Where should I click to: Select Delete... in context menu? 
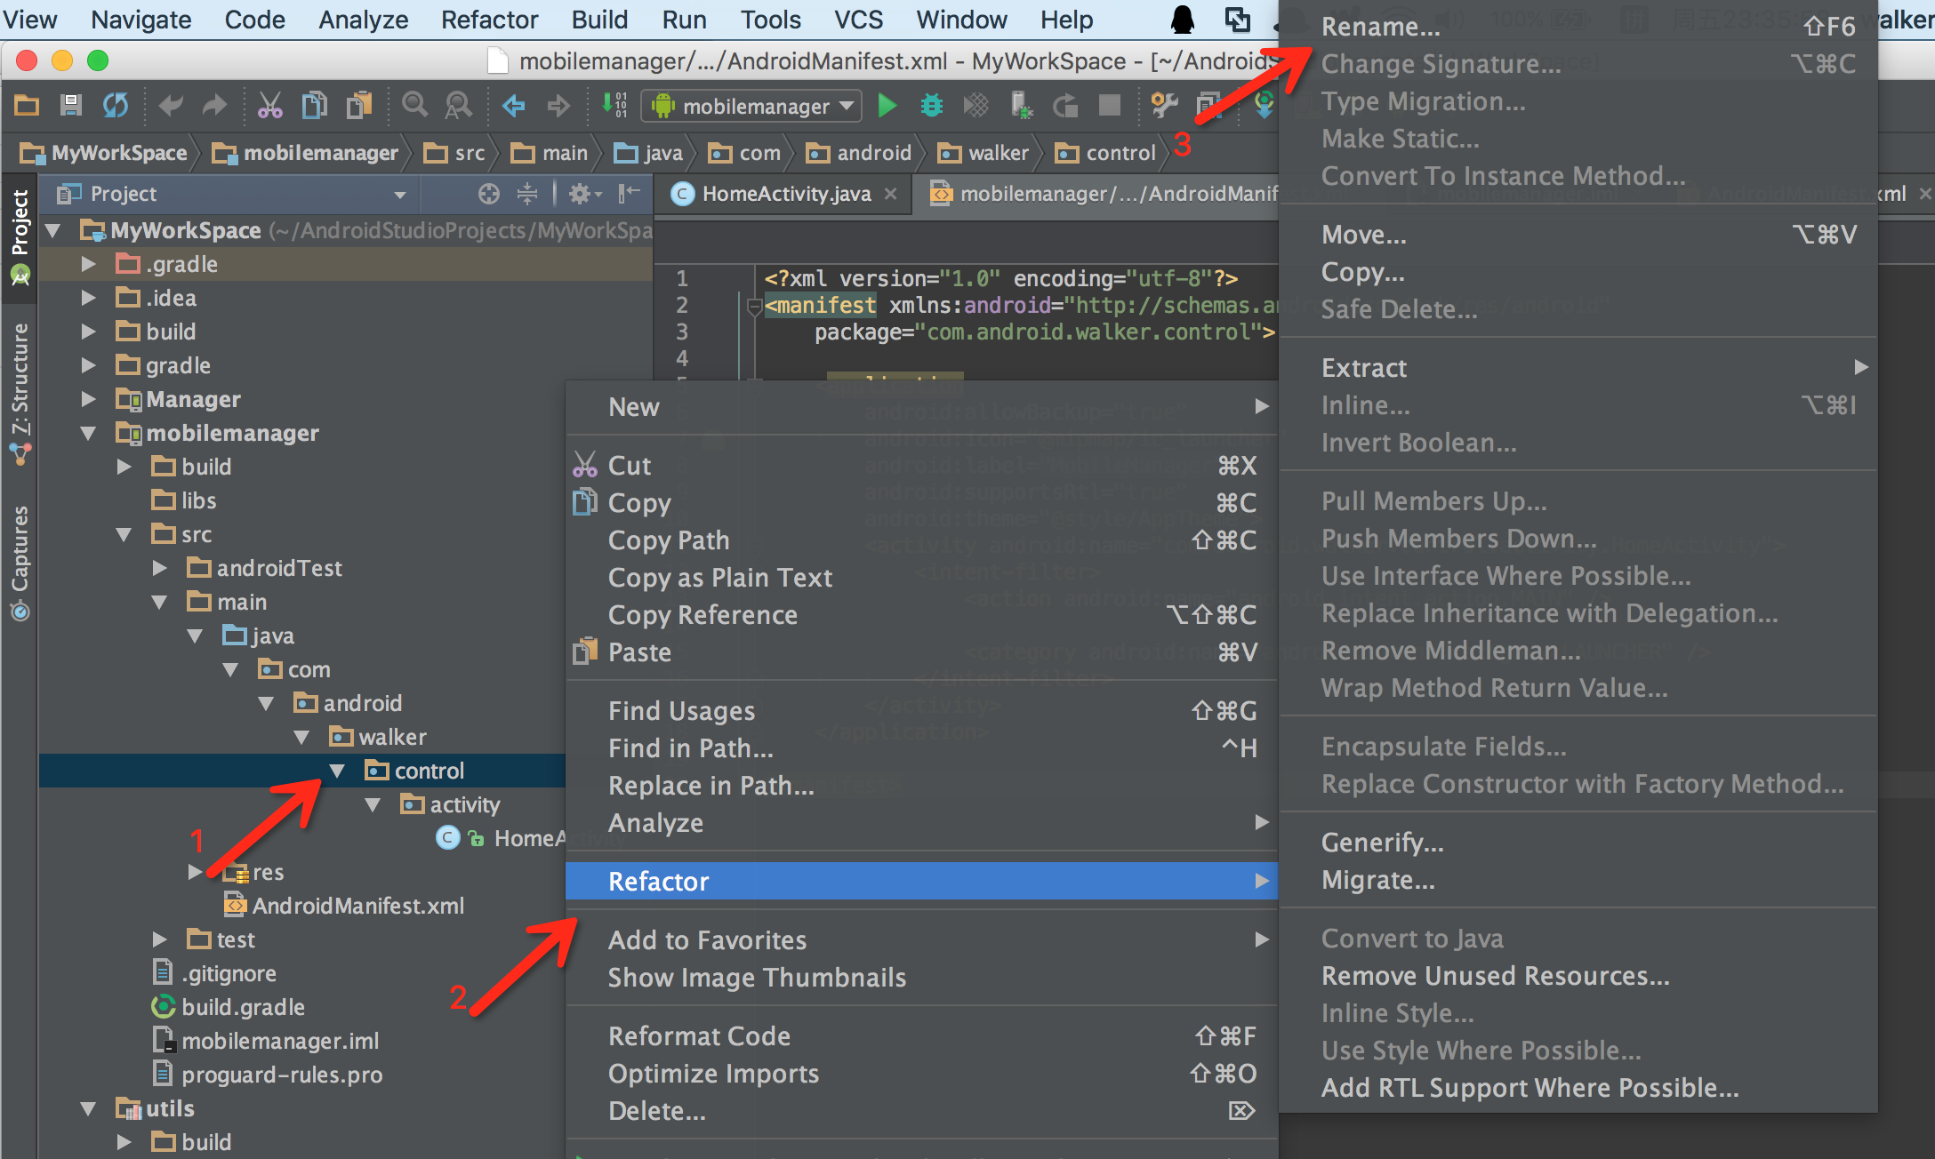[x=922, y=1111]
